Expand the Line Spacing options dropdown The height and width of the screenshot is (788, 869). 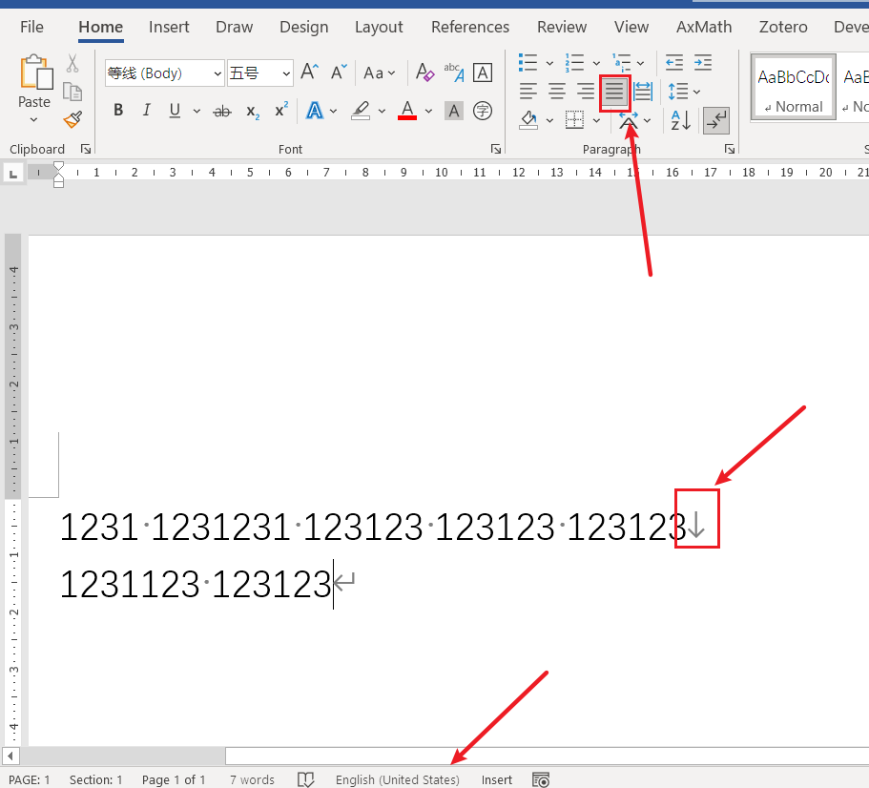(x=696, y=92)
